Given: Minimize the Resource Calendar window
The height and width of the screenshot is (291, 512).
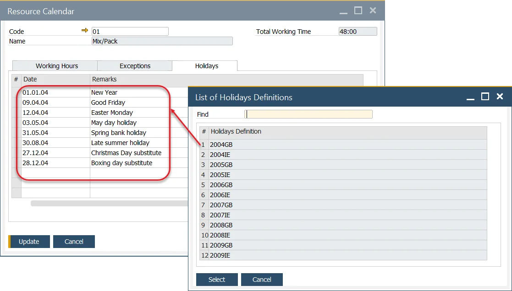Looking at the screenshot, I should 343,11.
